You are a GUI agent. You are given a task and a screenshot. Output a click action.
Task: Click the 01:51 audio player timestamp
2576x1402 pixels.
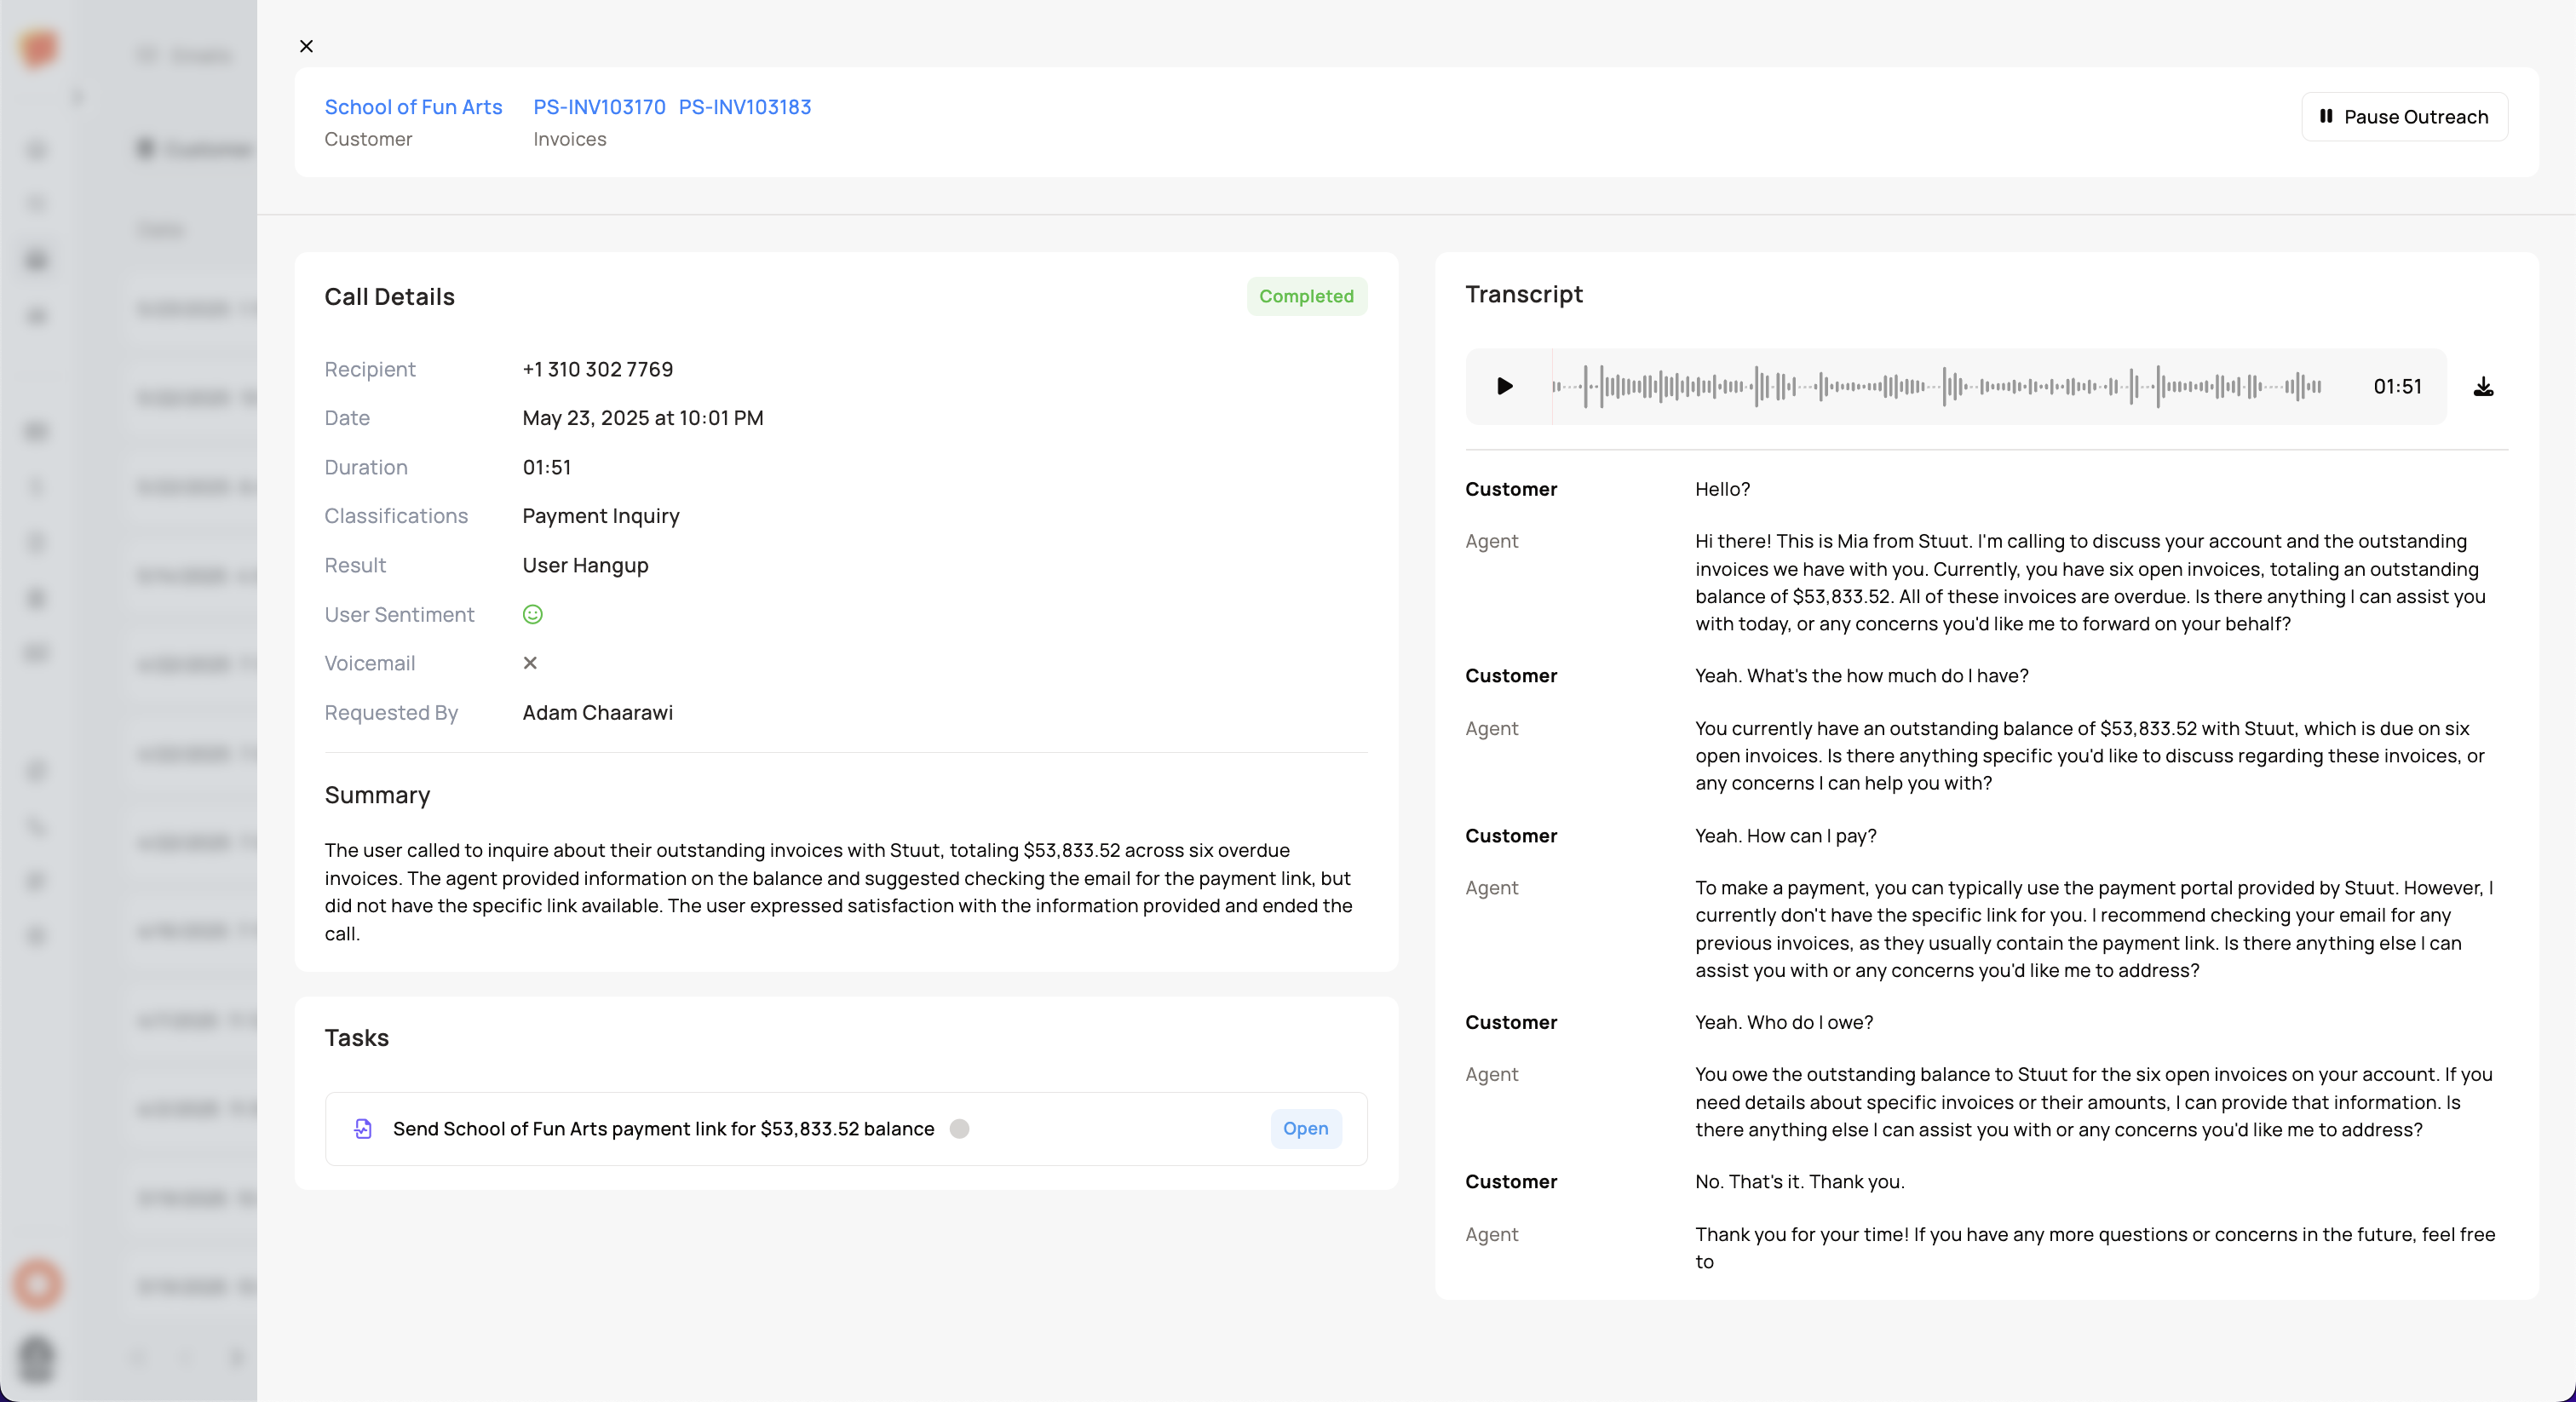pos(2397,387)
